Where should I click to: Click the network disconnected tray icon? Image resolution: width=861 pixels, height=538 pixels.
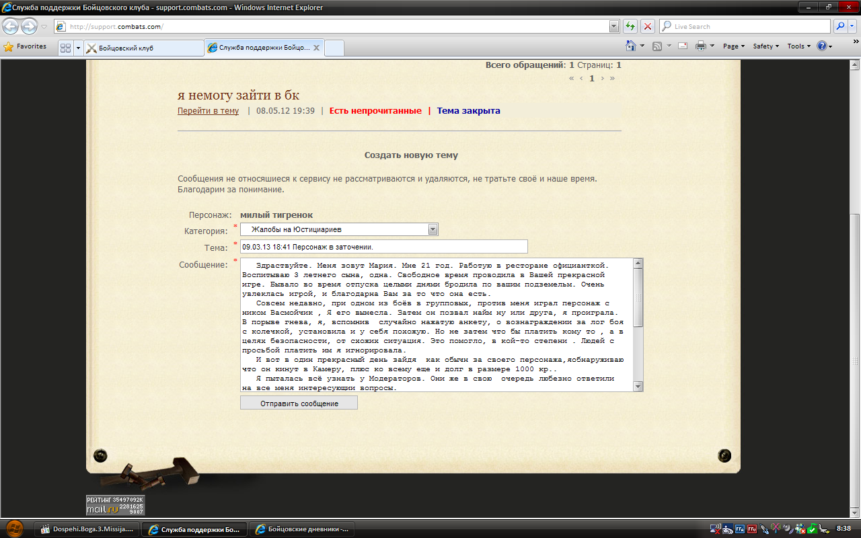tap(715, 529)
